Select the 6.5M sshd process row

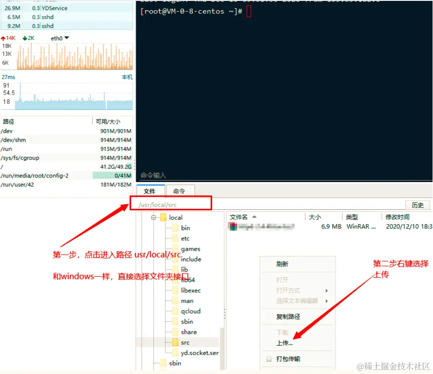coord(67,17)
